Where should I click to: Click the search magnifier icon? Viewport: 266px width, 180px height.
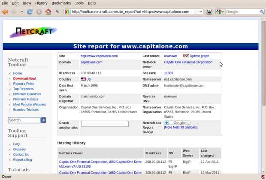262,12
